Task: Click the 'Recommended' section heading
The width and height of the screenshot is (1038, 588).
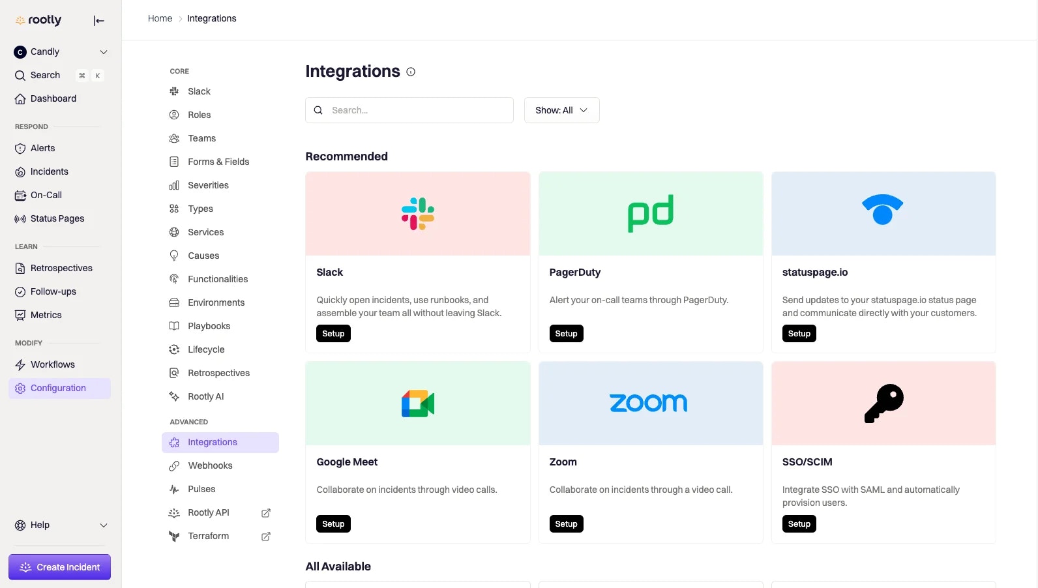Action: (346, 156)
